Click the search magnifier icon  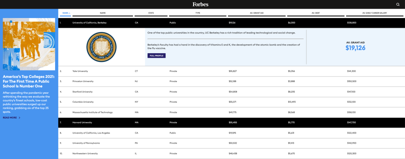[398, 4]
